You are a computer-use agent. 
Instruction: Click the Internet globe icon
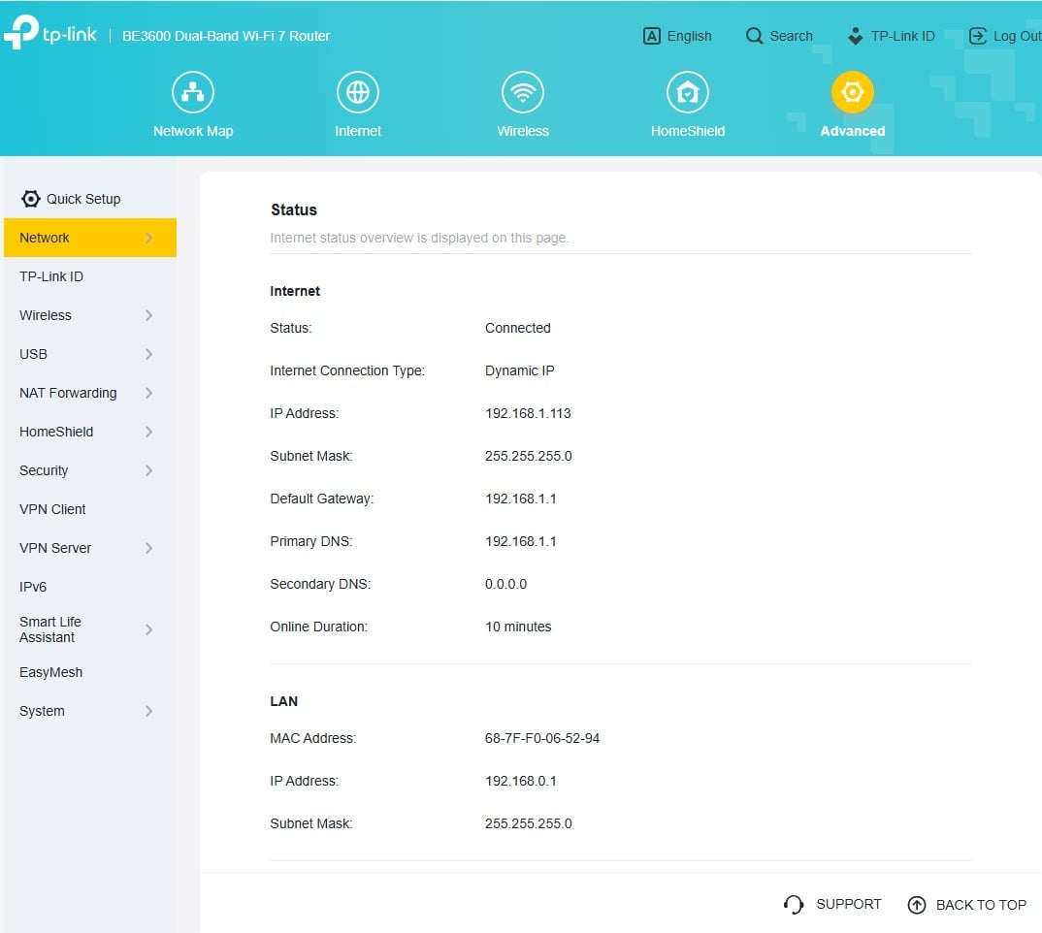point(358,93)
